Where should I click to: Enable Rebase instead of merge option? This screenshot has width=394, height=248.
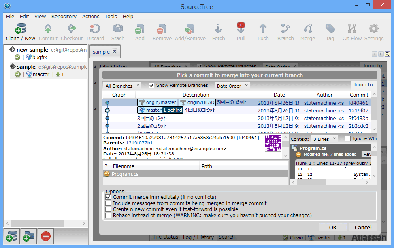(108, 215)
